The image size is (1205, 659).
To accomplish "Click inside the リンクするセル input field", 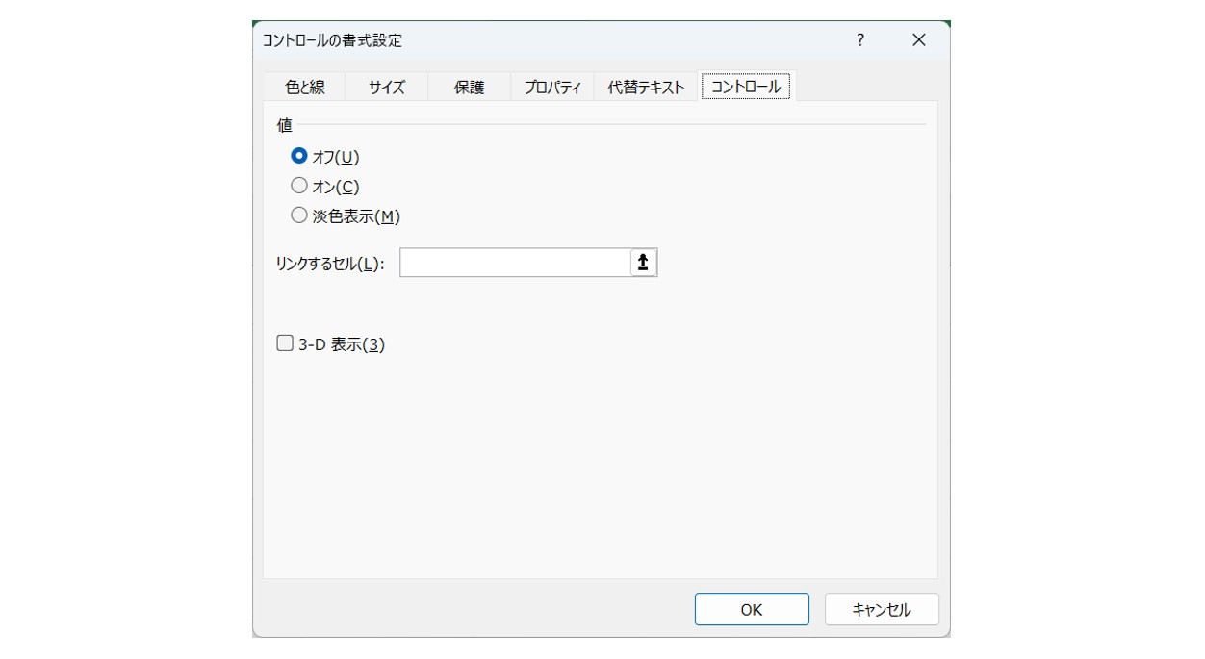I will point(515,263).
